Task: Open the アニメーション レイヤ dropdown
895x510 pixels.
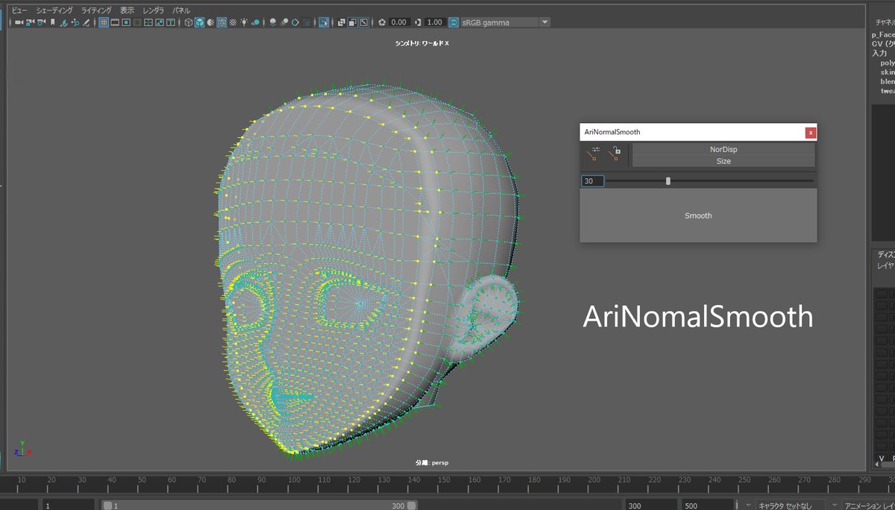Action: point(869,505)
